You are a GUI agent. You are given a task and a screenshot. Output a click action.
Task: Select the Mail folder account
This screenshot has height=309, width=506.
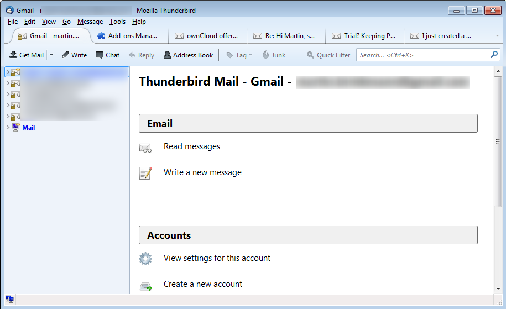point(28,127)
